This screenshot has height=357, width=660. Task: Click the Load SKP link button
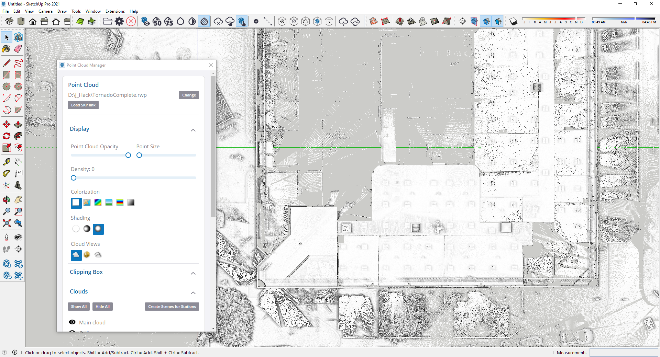pyautogui.click(x=83, y=105)
